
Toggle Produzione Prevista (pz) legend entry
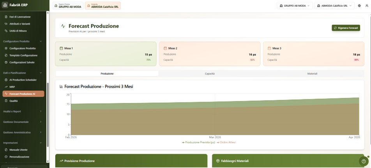198,142
